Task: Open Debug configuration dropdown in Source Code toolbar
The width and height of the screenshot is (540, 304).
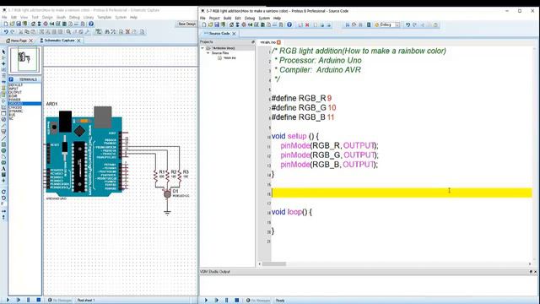Action: pyautogui.click(x=397, y=24)
